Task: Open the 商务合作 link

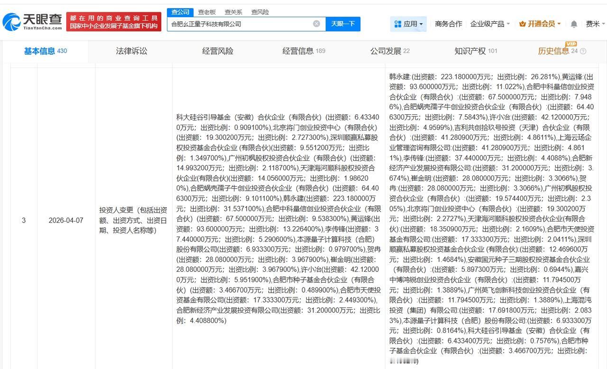Action: [448, 24]
